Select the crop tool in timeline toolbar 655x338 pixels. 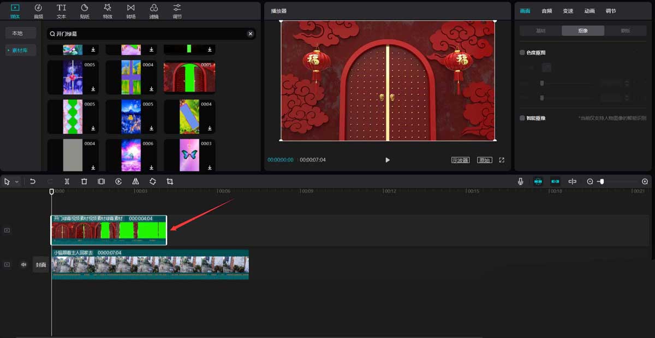tap(170, 181)
